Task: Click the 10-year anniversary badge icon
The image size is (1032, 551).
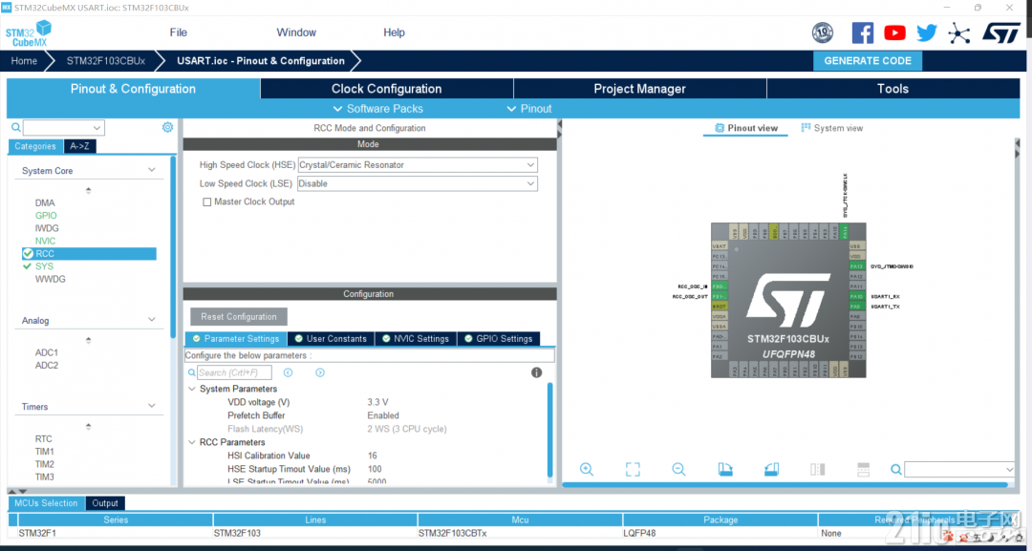Action: pyautogui.click(x=823, y=32)
